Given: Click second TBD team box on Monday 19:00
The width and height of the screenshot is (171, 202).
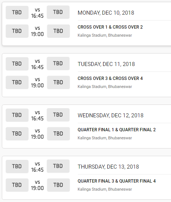Looking at the screenshot, I should (x=58, y=31).
